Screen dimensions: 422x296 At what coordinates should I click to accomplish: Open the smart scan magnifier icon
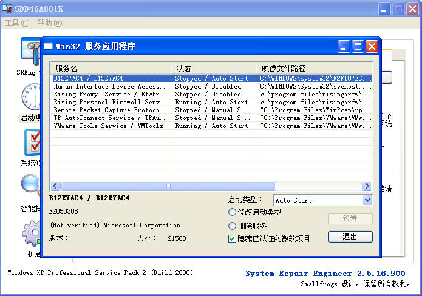click(x=31, y=185)
